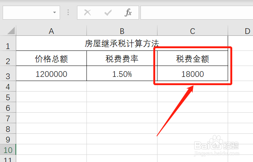Select row 1 header
Image resolution: width=253 pixels, height=162 pixels.
tap(8, 43)
